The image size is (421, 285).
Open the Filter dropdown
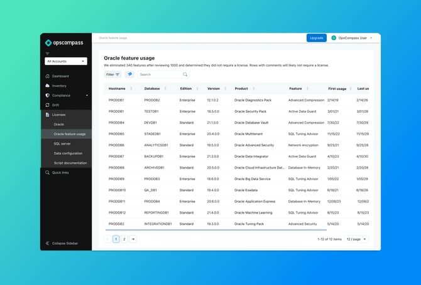[112, 75]
